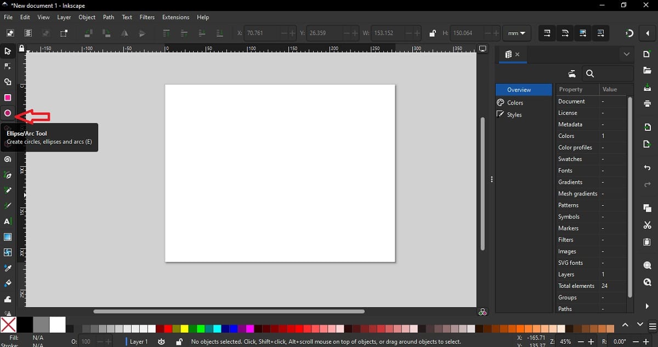Select the Gradient tool
The width and height of the screenshot is (658, 347).
pyautogui.click(x=8, y=237)
